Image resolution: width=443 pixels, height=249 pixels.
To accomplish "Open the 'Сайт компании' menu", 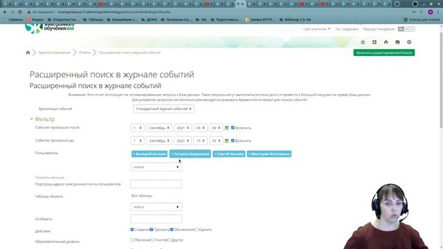I will click(x=317, y=29).
